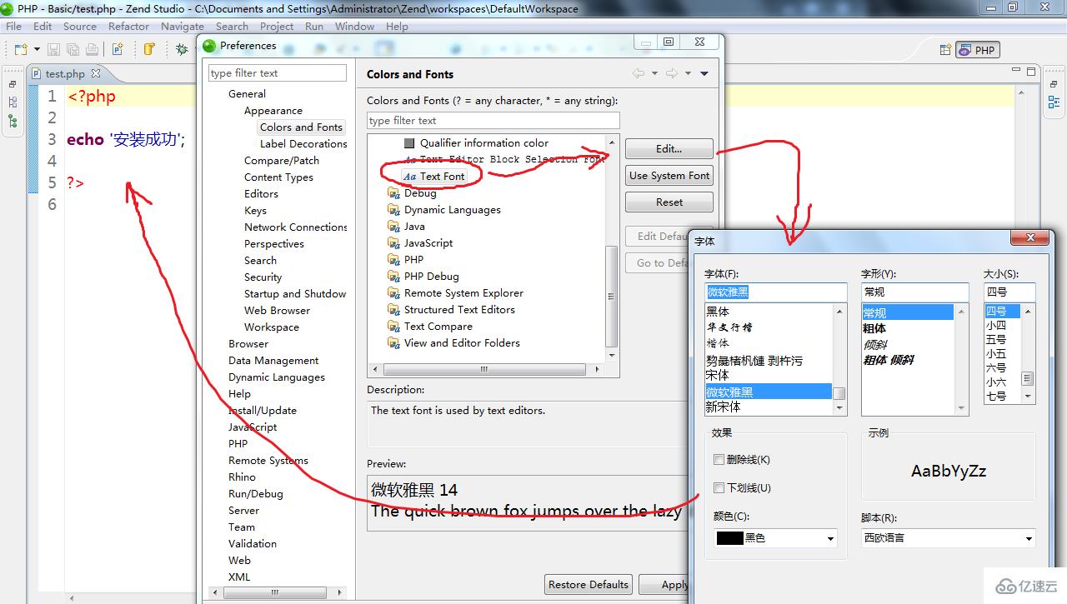Viewport: 1067px width, 604px height.
Task: Open the Preferences view menu triangle
Action: pyautogui.click(x=704, y=73)
